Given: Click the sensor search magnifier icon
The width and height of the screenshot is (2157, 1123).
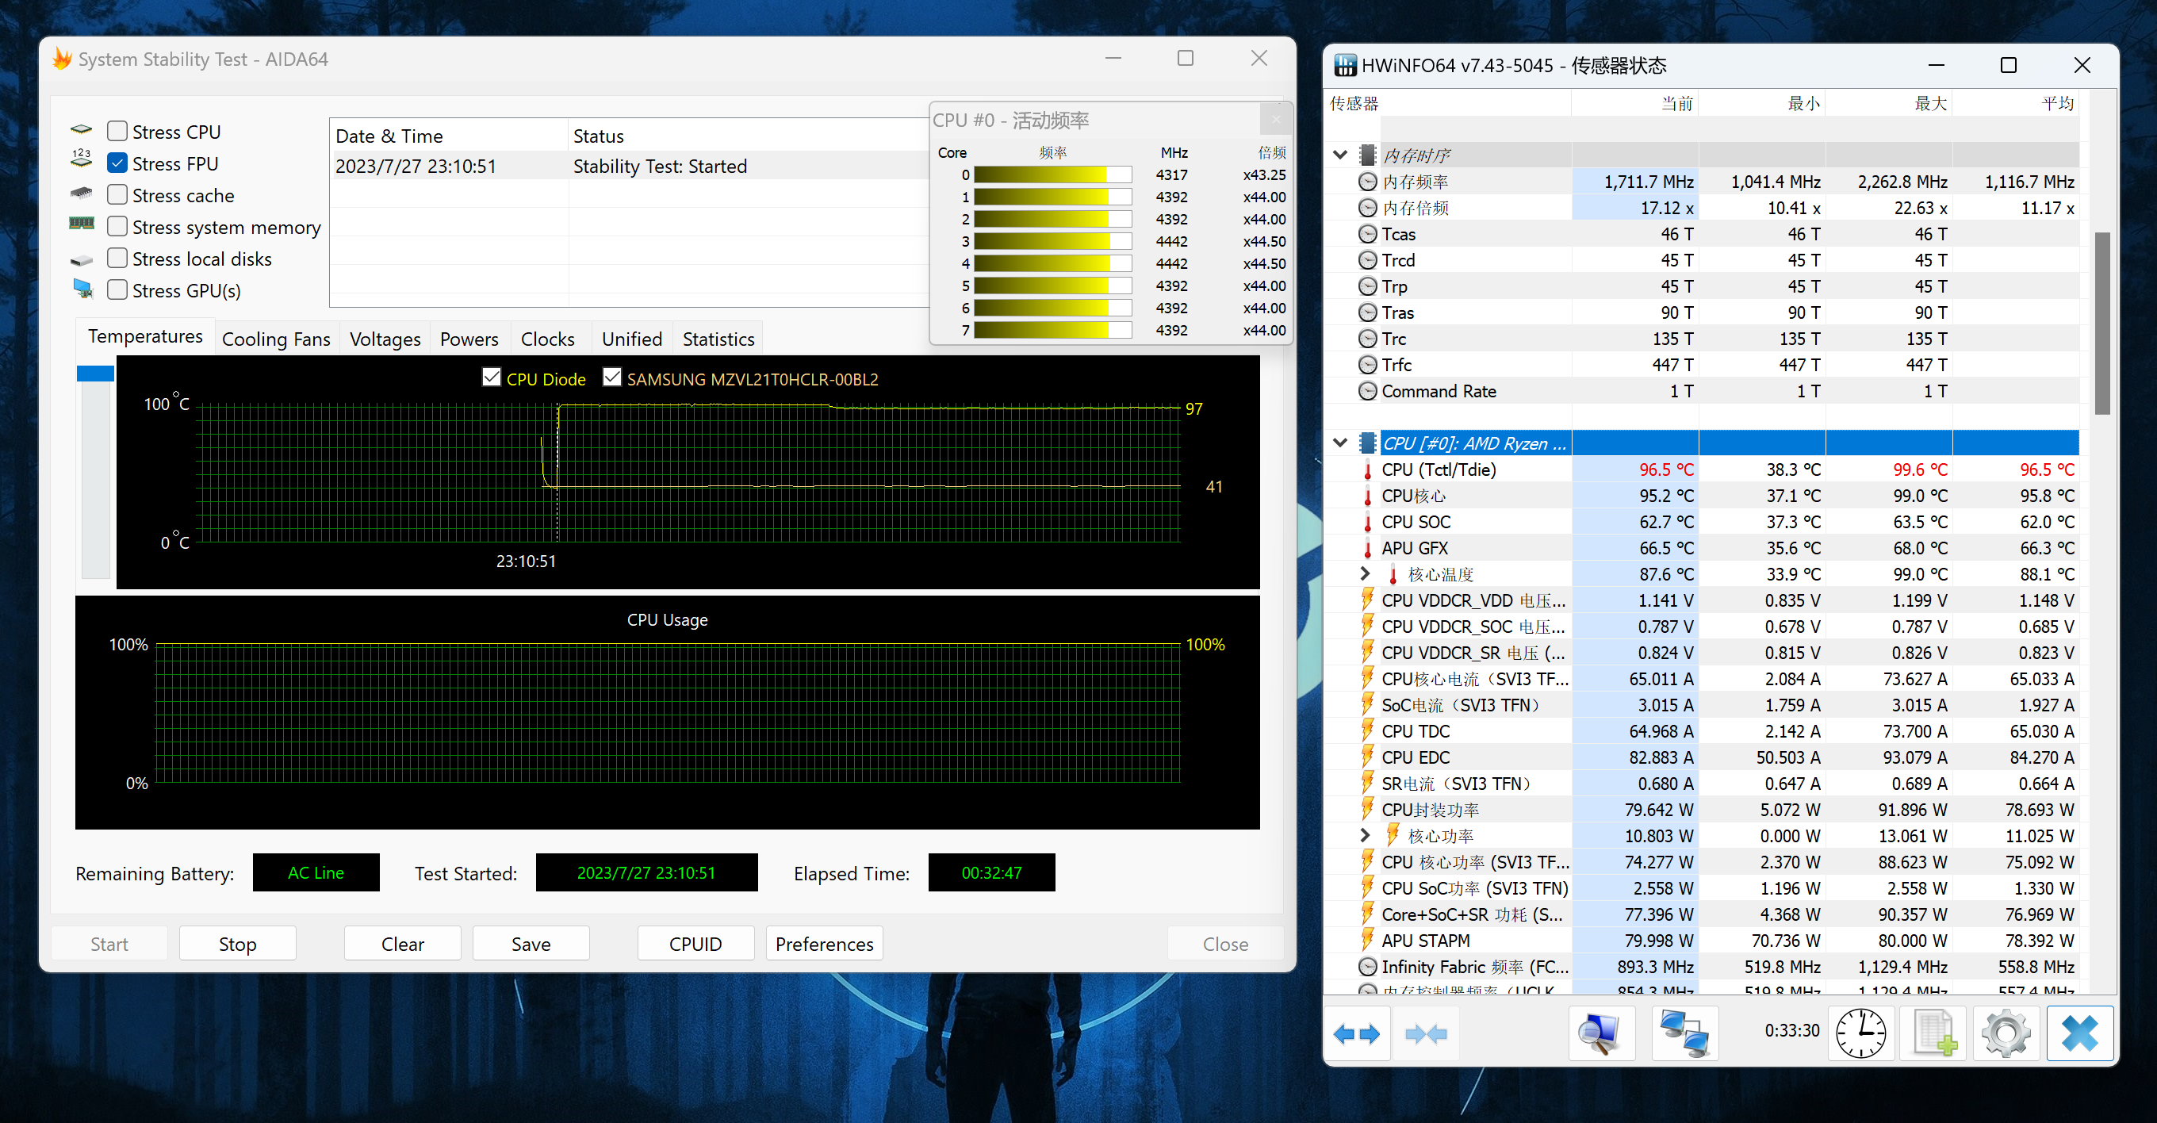Looking at the screenshot, I should tap(1600, 1033).
